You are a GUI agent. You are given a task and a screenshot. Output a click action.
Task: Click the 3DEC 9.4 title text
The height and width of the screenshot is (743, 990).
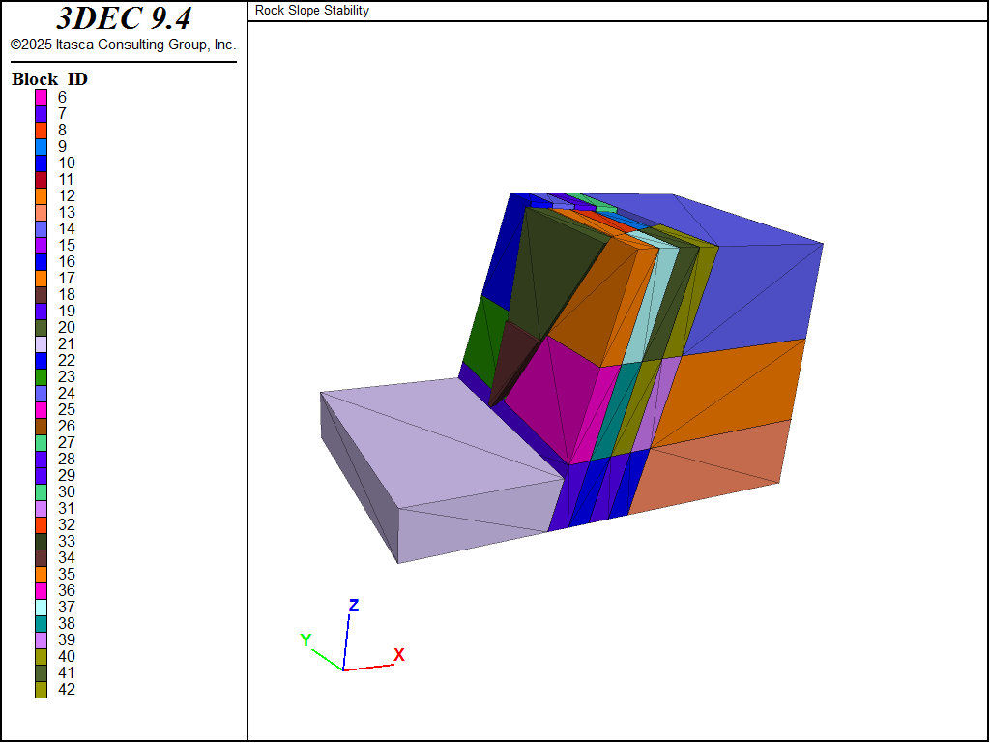tap(123, 19)
